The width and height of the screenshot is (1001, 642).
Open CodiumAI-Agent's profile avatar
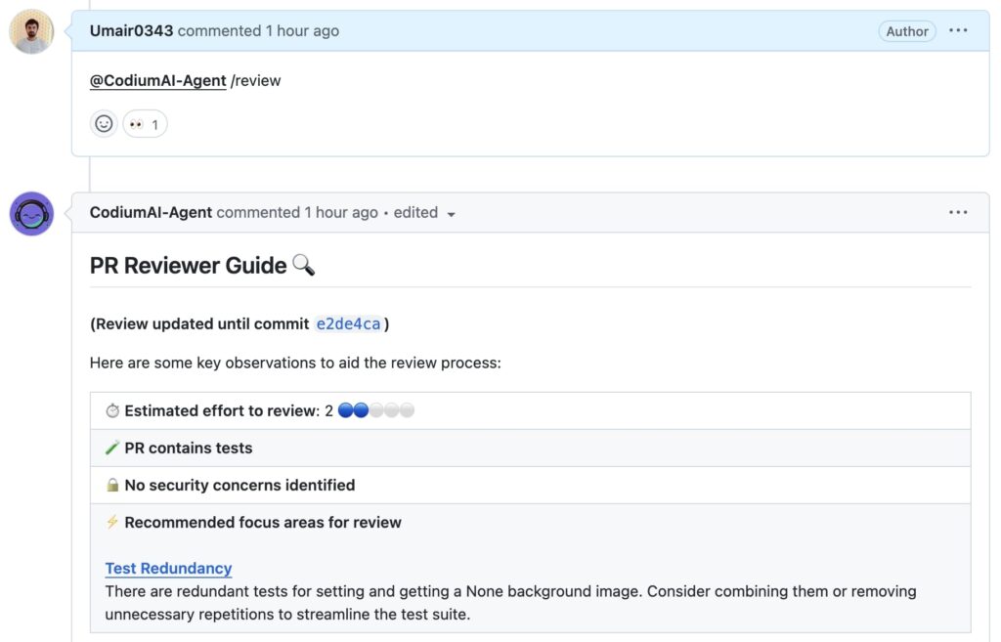pos(30,214)
